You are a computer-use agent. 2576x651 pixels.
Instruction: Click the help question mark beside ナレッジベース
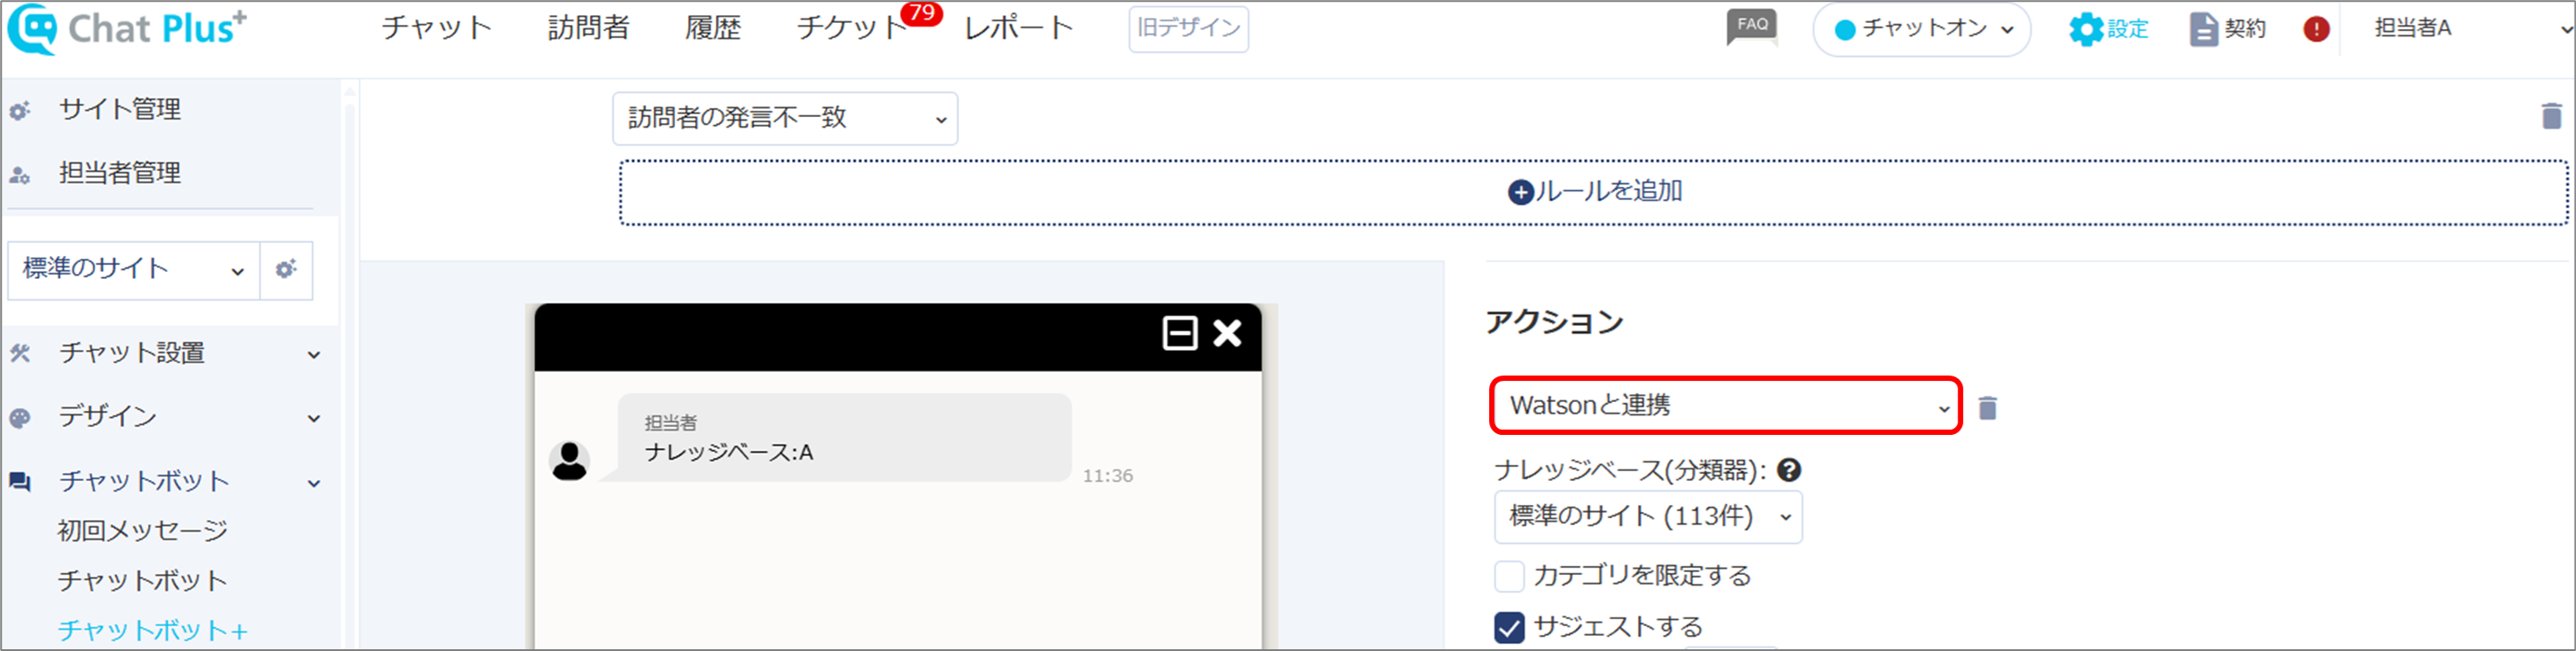[x=1789, y=469]
